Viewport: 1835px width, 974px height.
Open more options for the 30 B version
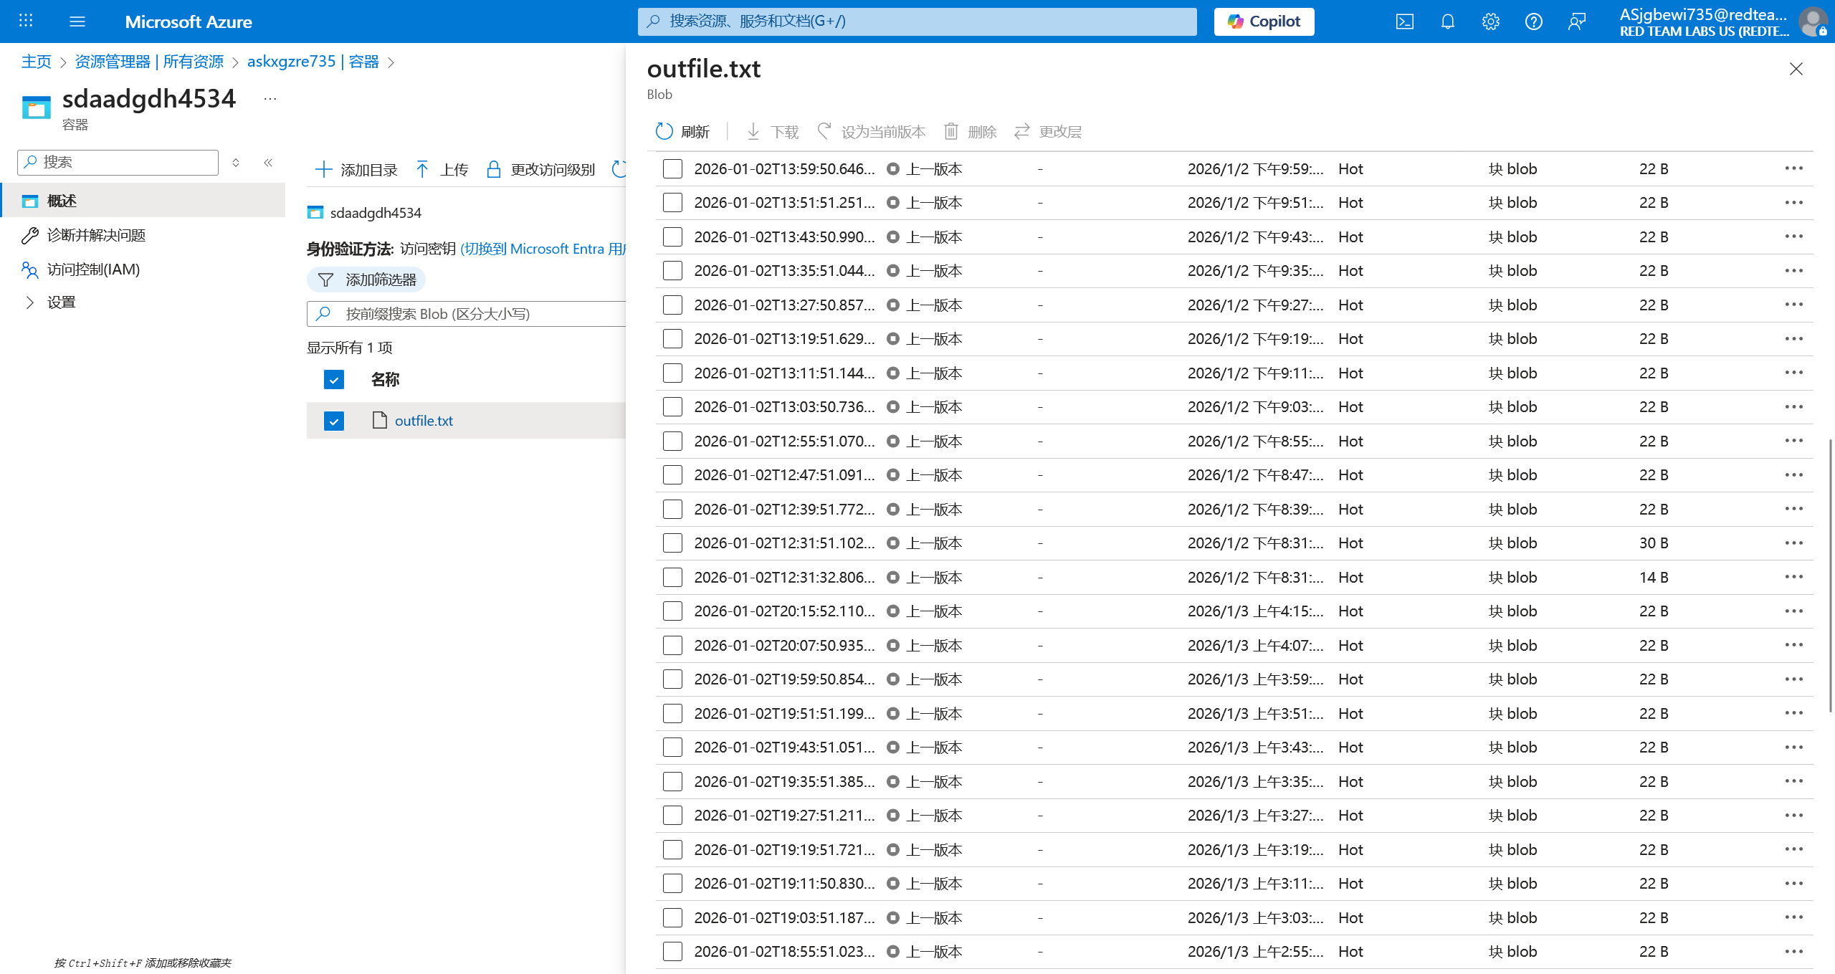click(1793, 543)
